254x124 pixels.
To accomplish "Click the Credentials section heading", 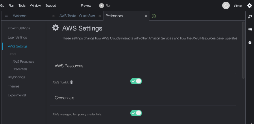I will pos(64,98).
